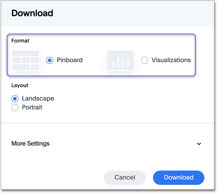Click the More Settings label

(30, 143)
